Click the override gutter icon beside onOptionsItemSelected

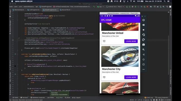15,74
